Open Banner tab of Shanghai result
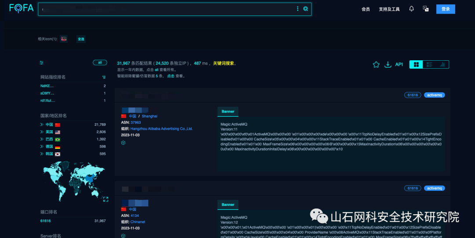Screen dimensions: 475x238 click(x=228, y=112)
